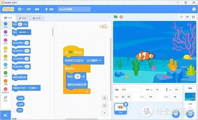Select the Looks (外观) block category
The height and width of the screenshot is (120, 198).
coord(5,33)
